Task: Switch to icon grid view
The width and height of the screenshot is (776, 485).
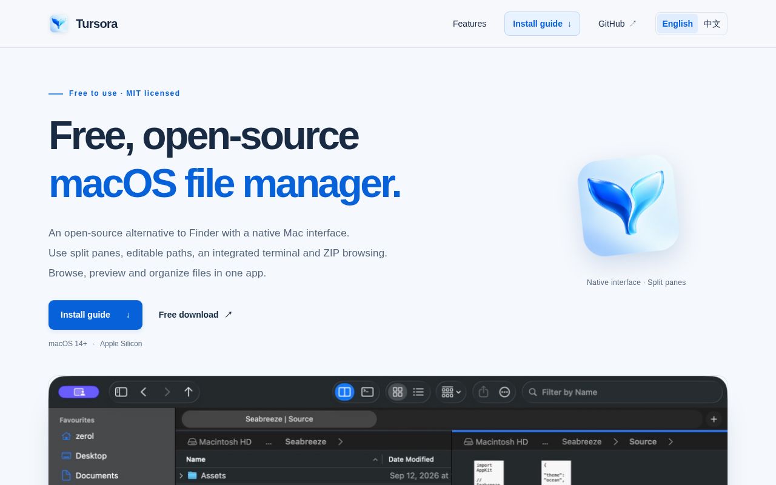Action: coord(398,392)
